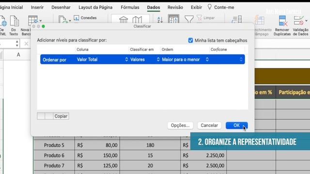Click the 2.250,00 total cell
The height and width of the screenshot is (174, 310).
point(203,156)
